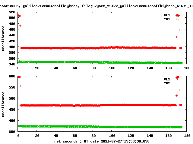Click the 600 tick label on bottom plot

coord(12,76)
